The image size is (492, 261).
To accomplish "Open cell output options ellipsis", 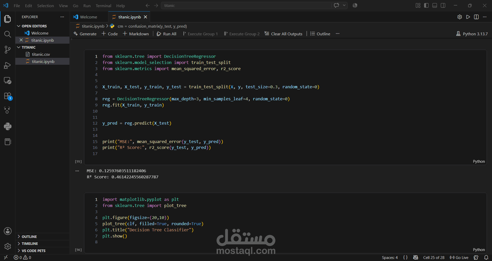I will [77, 171].
